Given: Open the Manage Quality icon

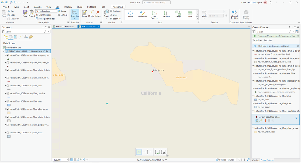Looking at the screenshot, I should pyautogui.click(x=246, y=12).
